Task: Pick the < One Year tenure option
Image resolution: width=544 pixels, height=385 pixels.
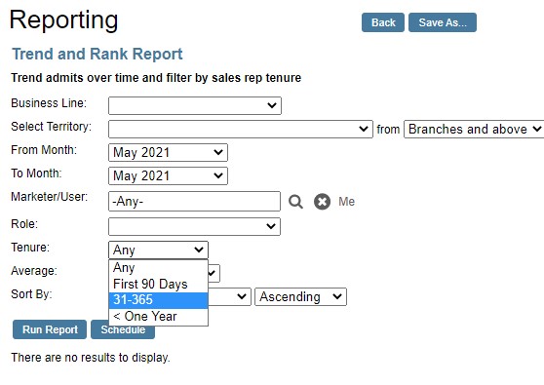Action: [x=158, y=317]
